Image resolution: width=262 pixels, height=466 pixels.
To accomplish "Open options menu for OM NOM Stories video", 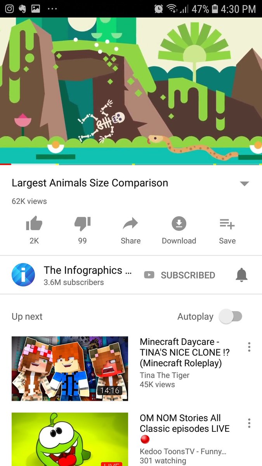I will [x=249, y=423].
